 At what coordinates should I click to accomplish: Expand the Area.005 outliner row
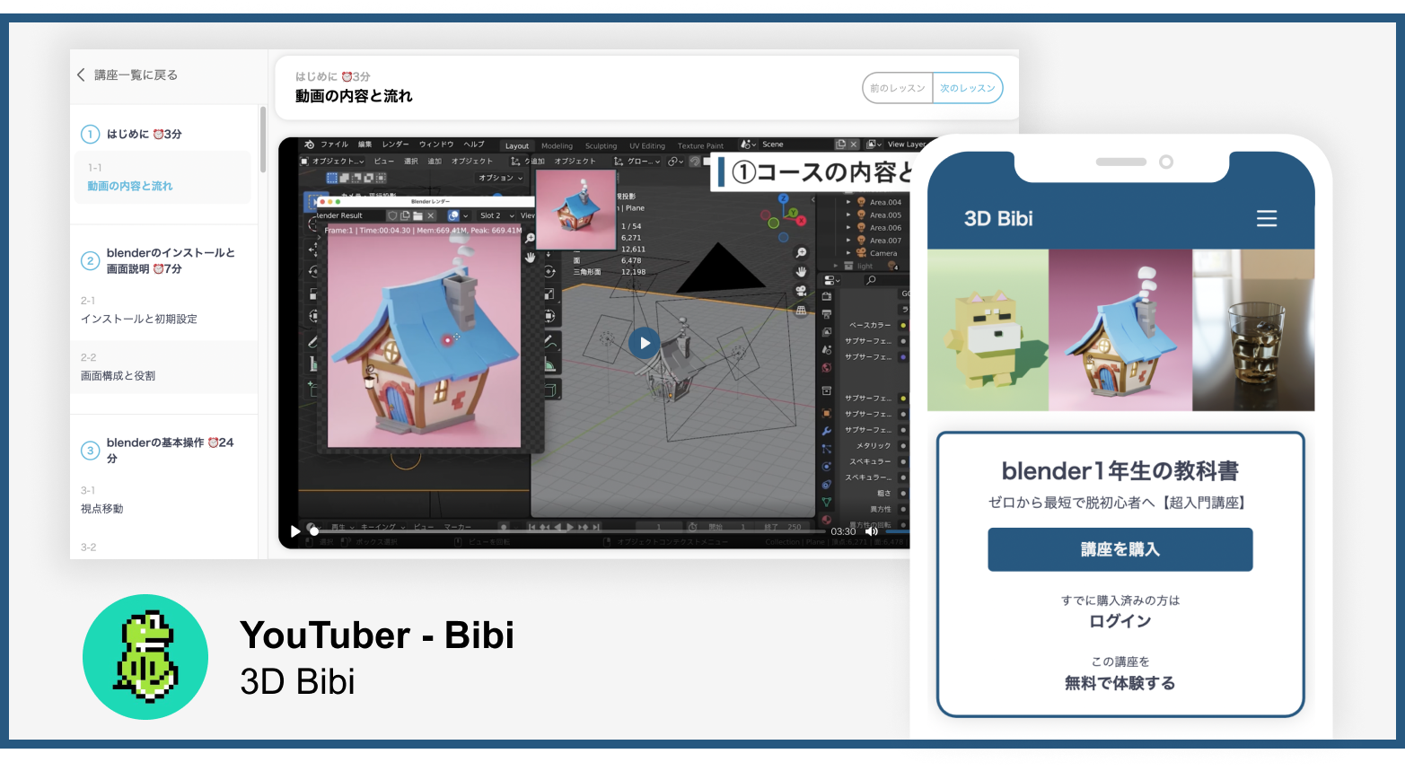pos(848,215)
